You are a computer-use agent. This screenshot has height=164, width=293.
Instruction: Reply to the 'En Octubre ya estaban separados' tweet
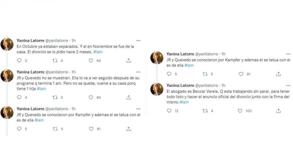[x=19, y=60]
